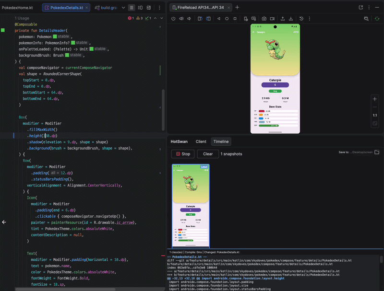
Task: Raise volume with the Volume Up icon
Action: (181, 19)
